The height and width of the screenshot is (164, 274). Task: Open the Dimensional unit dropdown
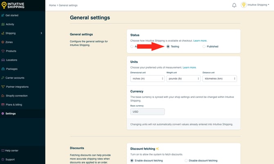pyautogui.click(x=148, y=79)
